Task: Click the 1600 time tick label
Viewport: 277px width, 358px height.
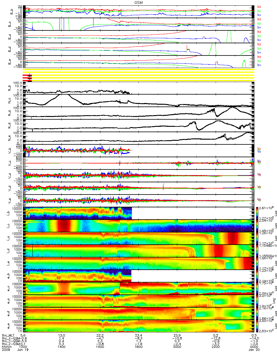Action: tap(100, 347)
